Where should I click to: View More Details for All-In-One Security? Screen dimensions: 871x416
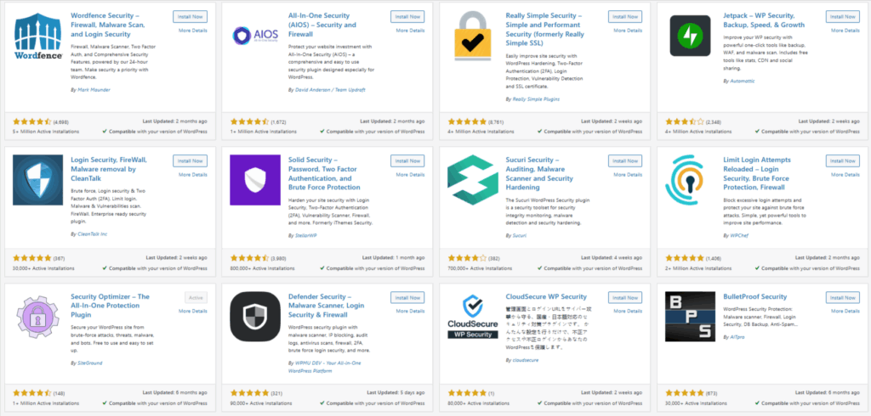click(410, 31)
